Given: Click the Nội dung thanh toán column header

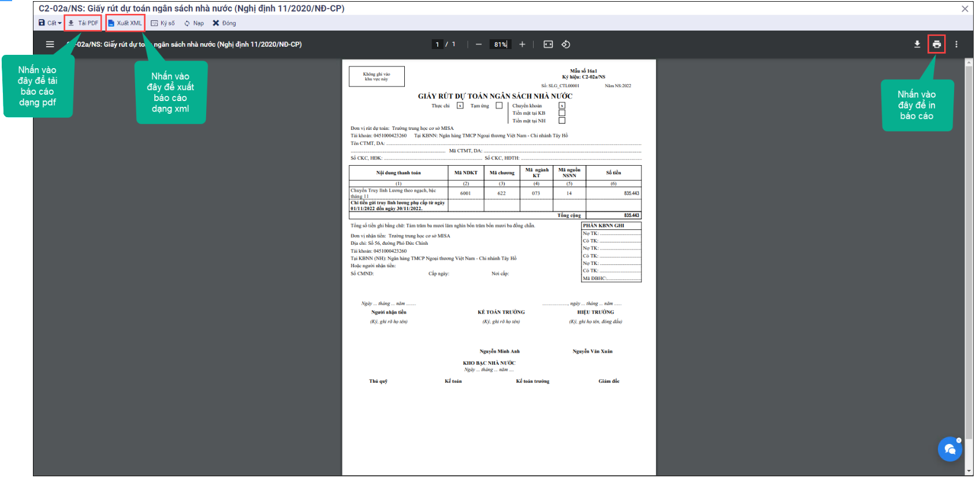Looking at the screenshot, I should click(x=398, y=173).
